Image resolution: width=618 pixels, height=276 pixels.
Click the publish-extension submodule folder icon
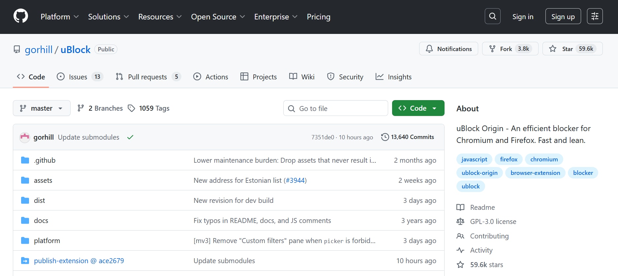[25, 261]
